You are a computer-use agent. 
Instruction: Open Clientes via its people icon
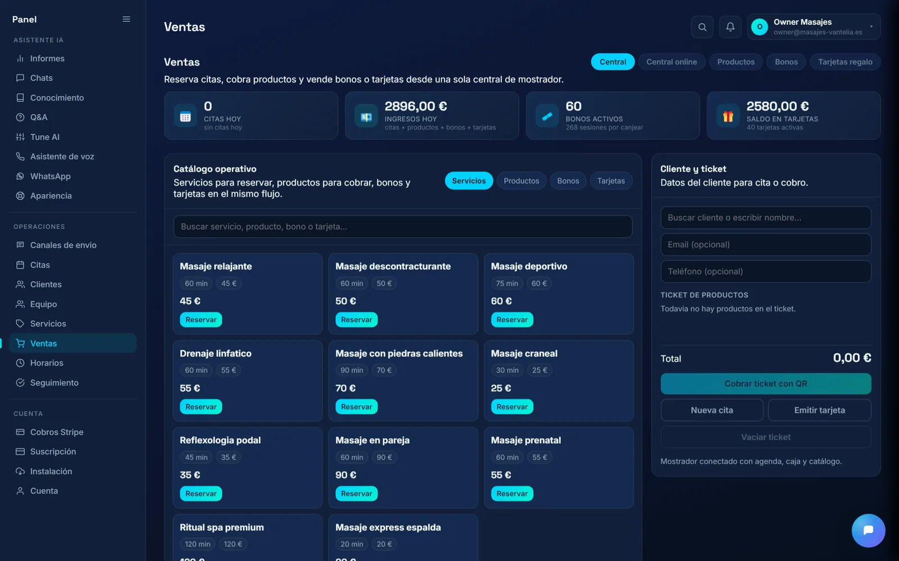coord(20,284)
